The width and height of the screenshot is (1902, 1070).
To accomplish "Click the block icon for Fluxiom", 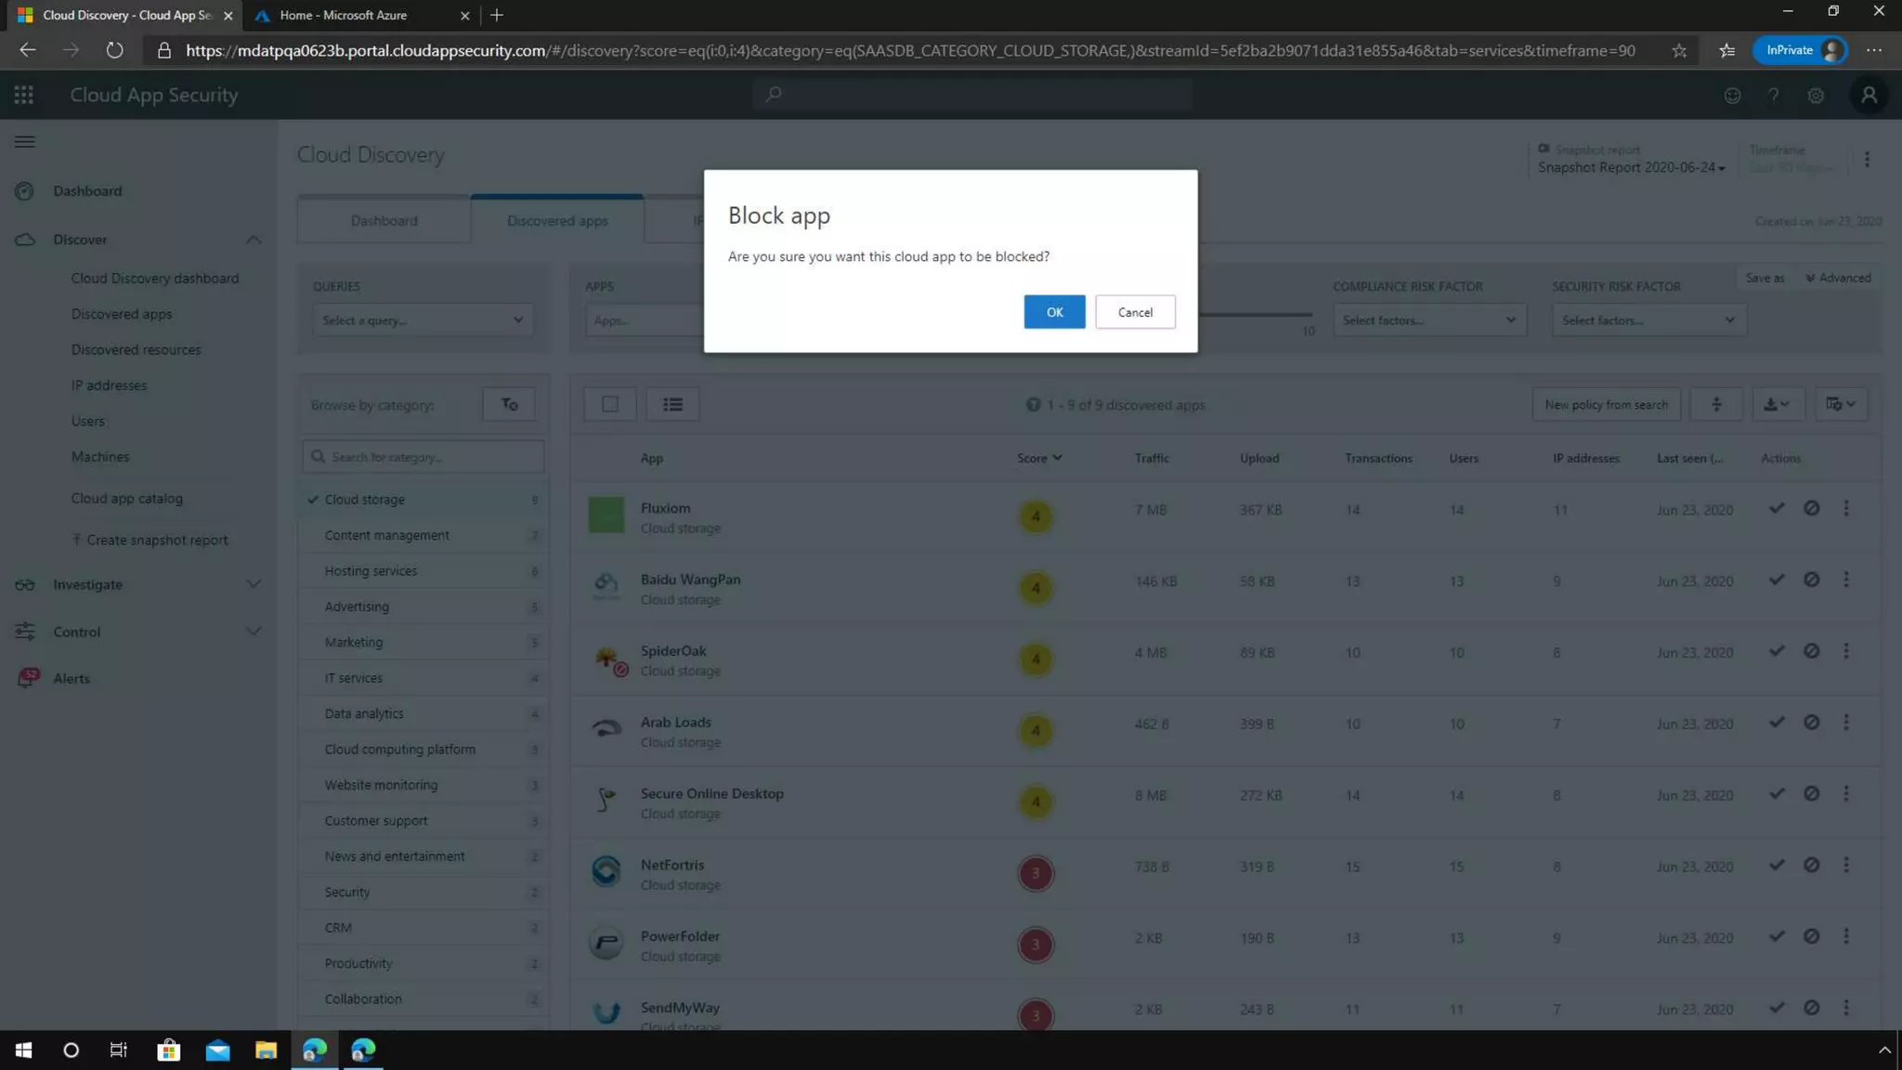I will 1811,508.
